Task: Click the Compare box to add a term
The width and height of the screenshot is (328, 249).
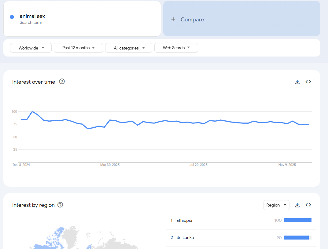Action: [241, 19]
